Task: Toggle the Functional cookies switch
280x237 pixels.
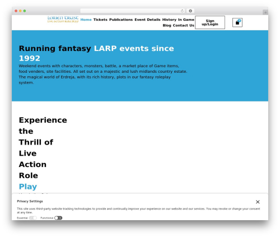Action: click(58, 218)
